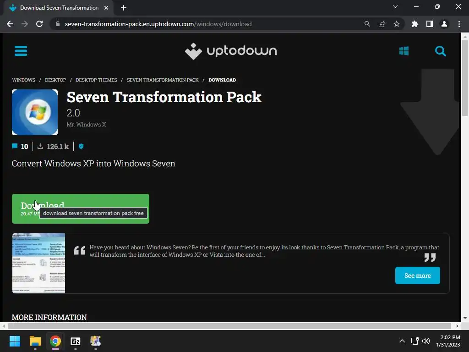The width and height of the screenshot is (469, 352).
Task: Click the scroll down arrow
Action: (465, 318)
